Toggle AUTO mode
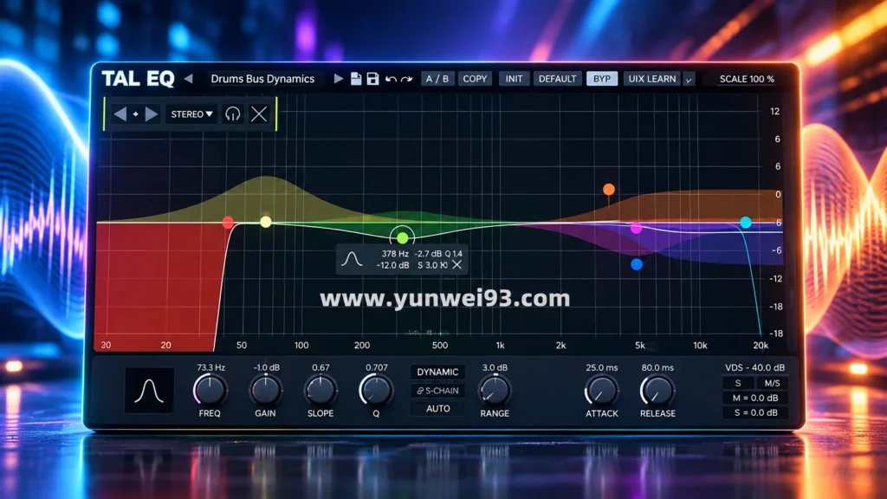 click(437, 409)
